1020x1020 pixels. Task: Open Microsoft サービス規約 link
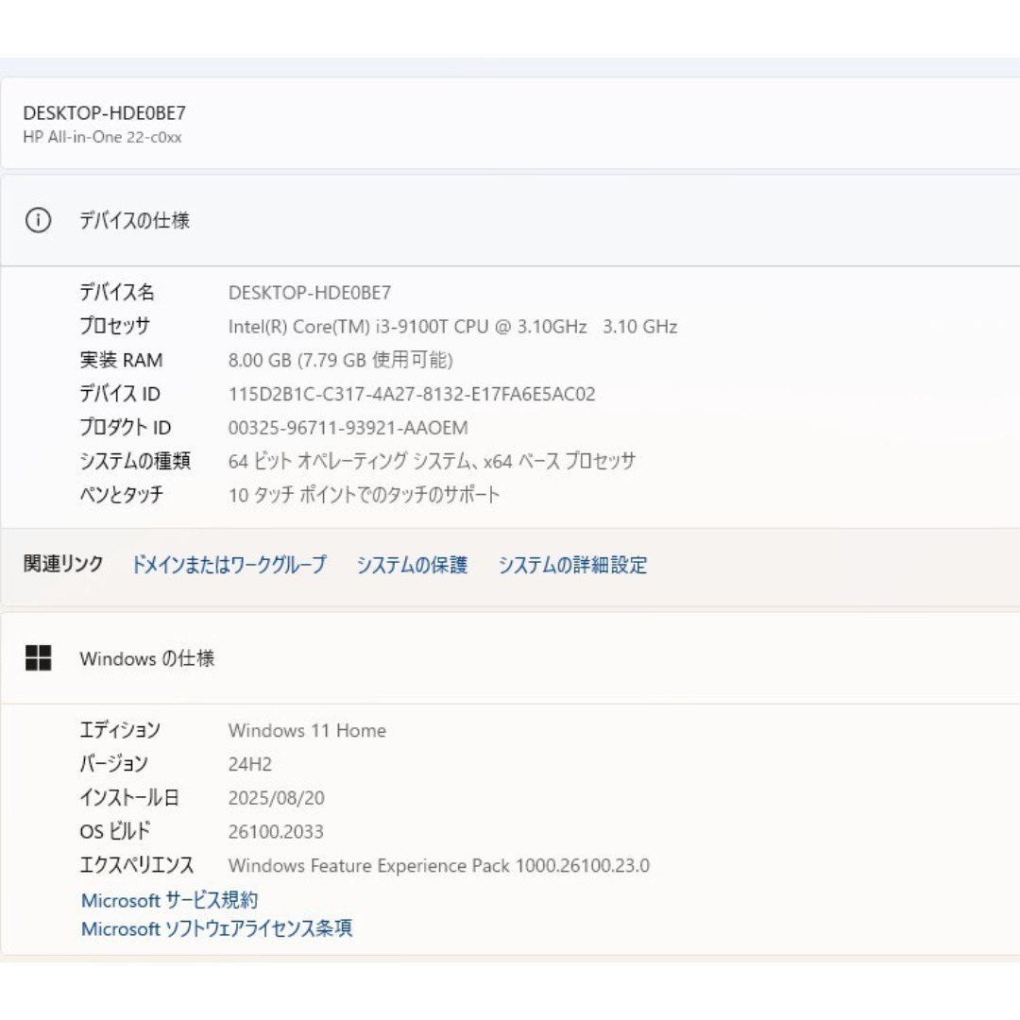[x=170, y=900]
